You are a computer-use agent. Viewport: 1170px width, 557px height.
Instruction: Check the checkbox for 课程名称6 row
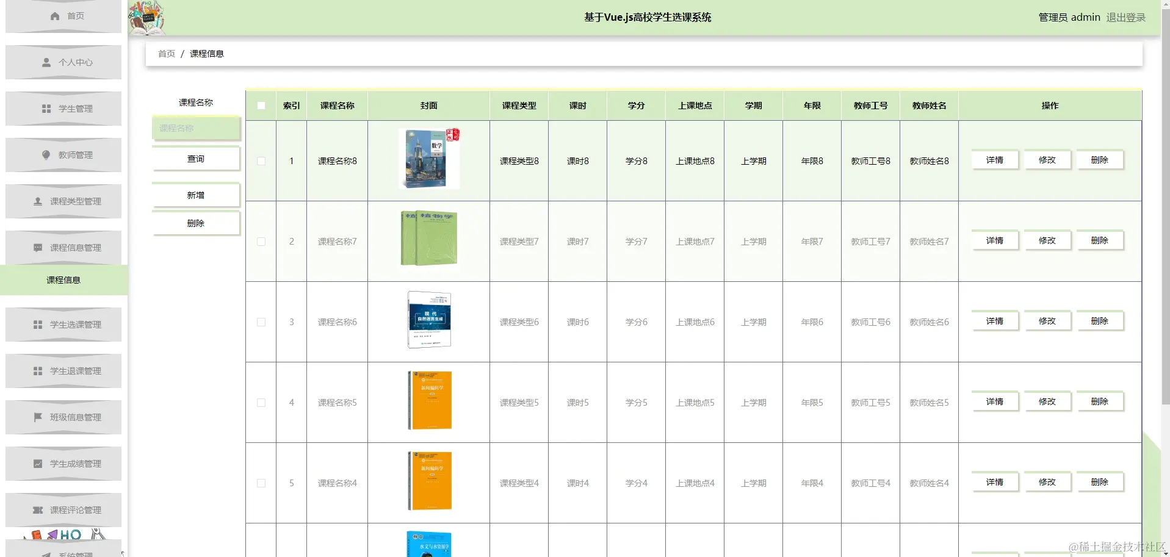(261, 322)
